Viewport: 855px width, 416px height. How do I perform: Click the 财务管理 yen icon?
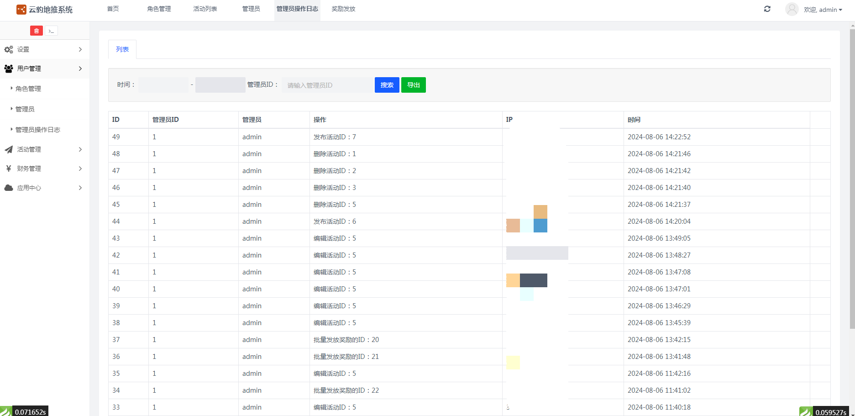tap(9, 169)
